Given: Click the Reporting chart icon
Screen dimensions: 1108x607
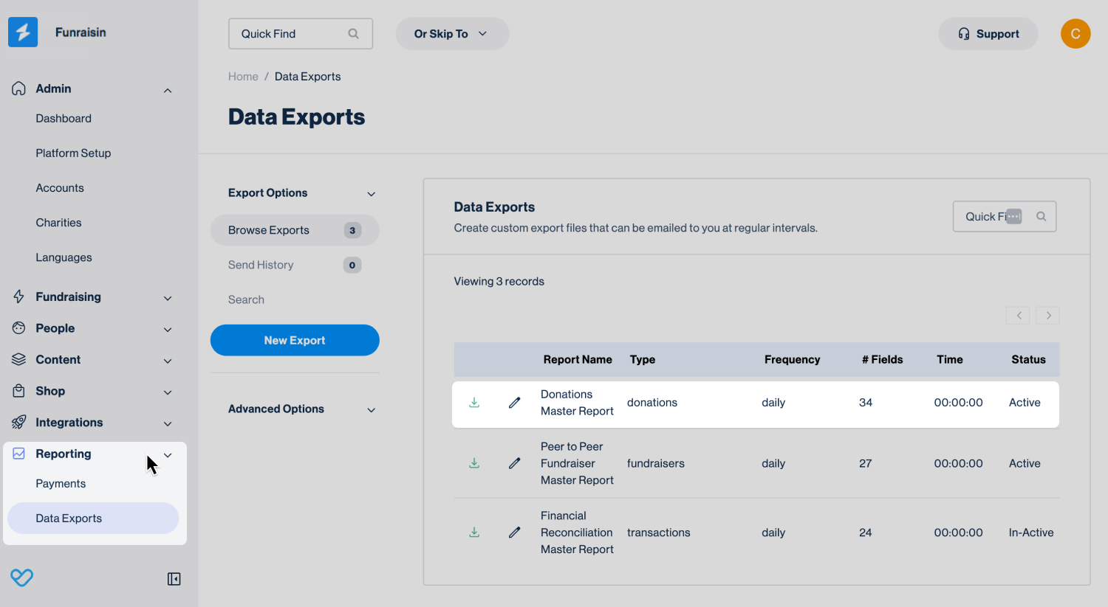Looking at the screenshot, I should coord(19,454).
